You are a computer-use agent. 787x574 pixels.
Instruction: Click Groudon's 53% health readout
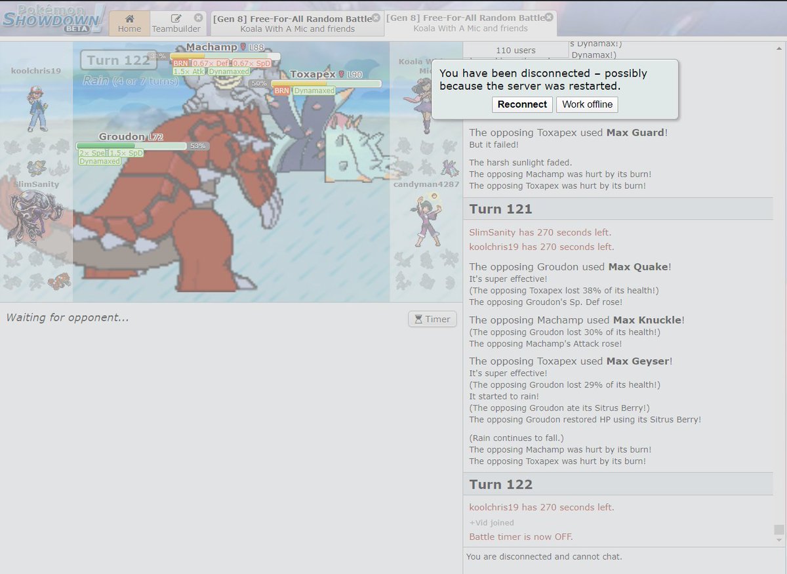click(198, 146)
